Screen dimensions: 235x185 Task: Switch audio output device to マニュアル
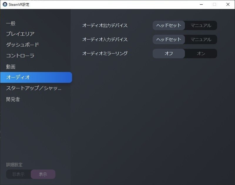[x=201, y=26]
